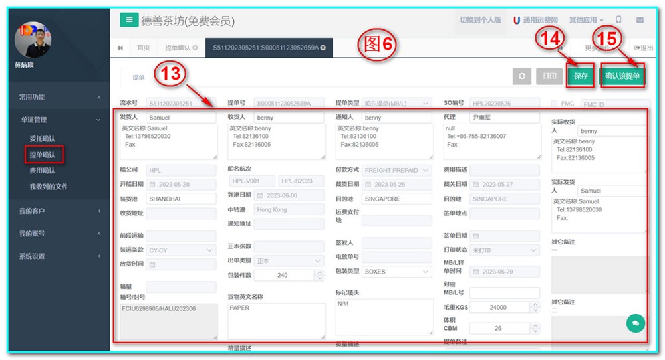Toggle the FMC checkbox
This screenshot has width=665, height=360.
tap(554, 104)
